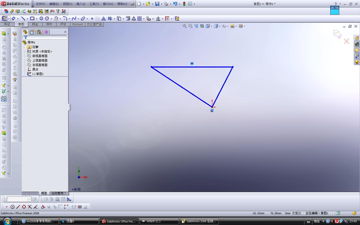The image size is (360, 225).
Task: Toggle the Center Point quick snap
Action: (x=12, y=207)
